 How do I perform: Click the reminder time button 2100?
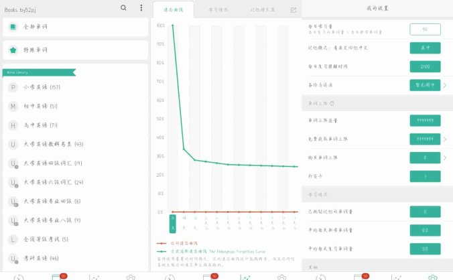click(425, 67)
